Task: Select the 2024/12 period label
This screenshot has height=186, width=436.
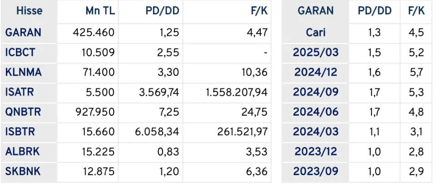Action: [x=316, y=72]
